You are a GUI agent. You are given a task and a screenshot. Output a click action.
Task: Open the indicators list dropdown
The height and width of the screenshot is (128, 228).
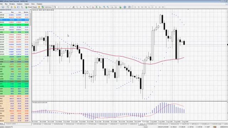(121, 7)
